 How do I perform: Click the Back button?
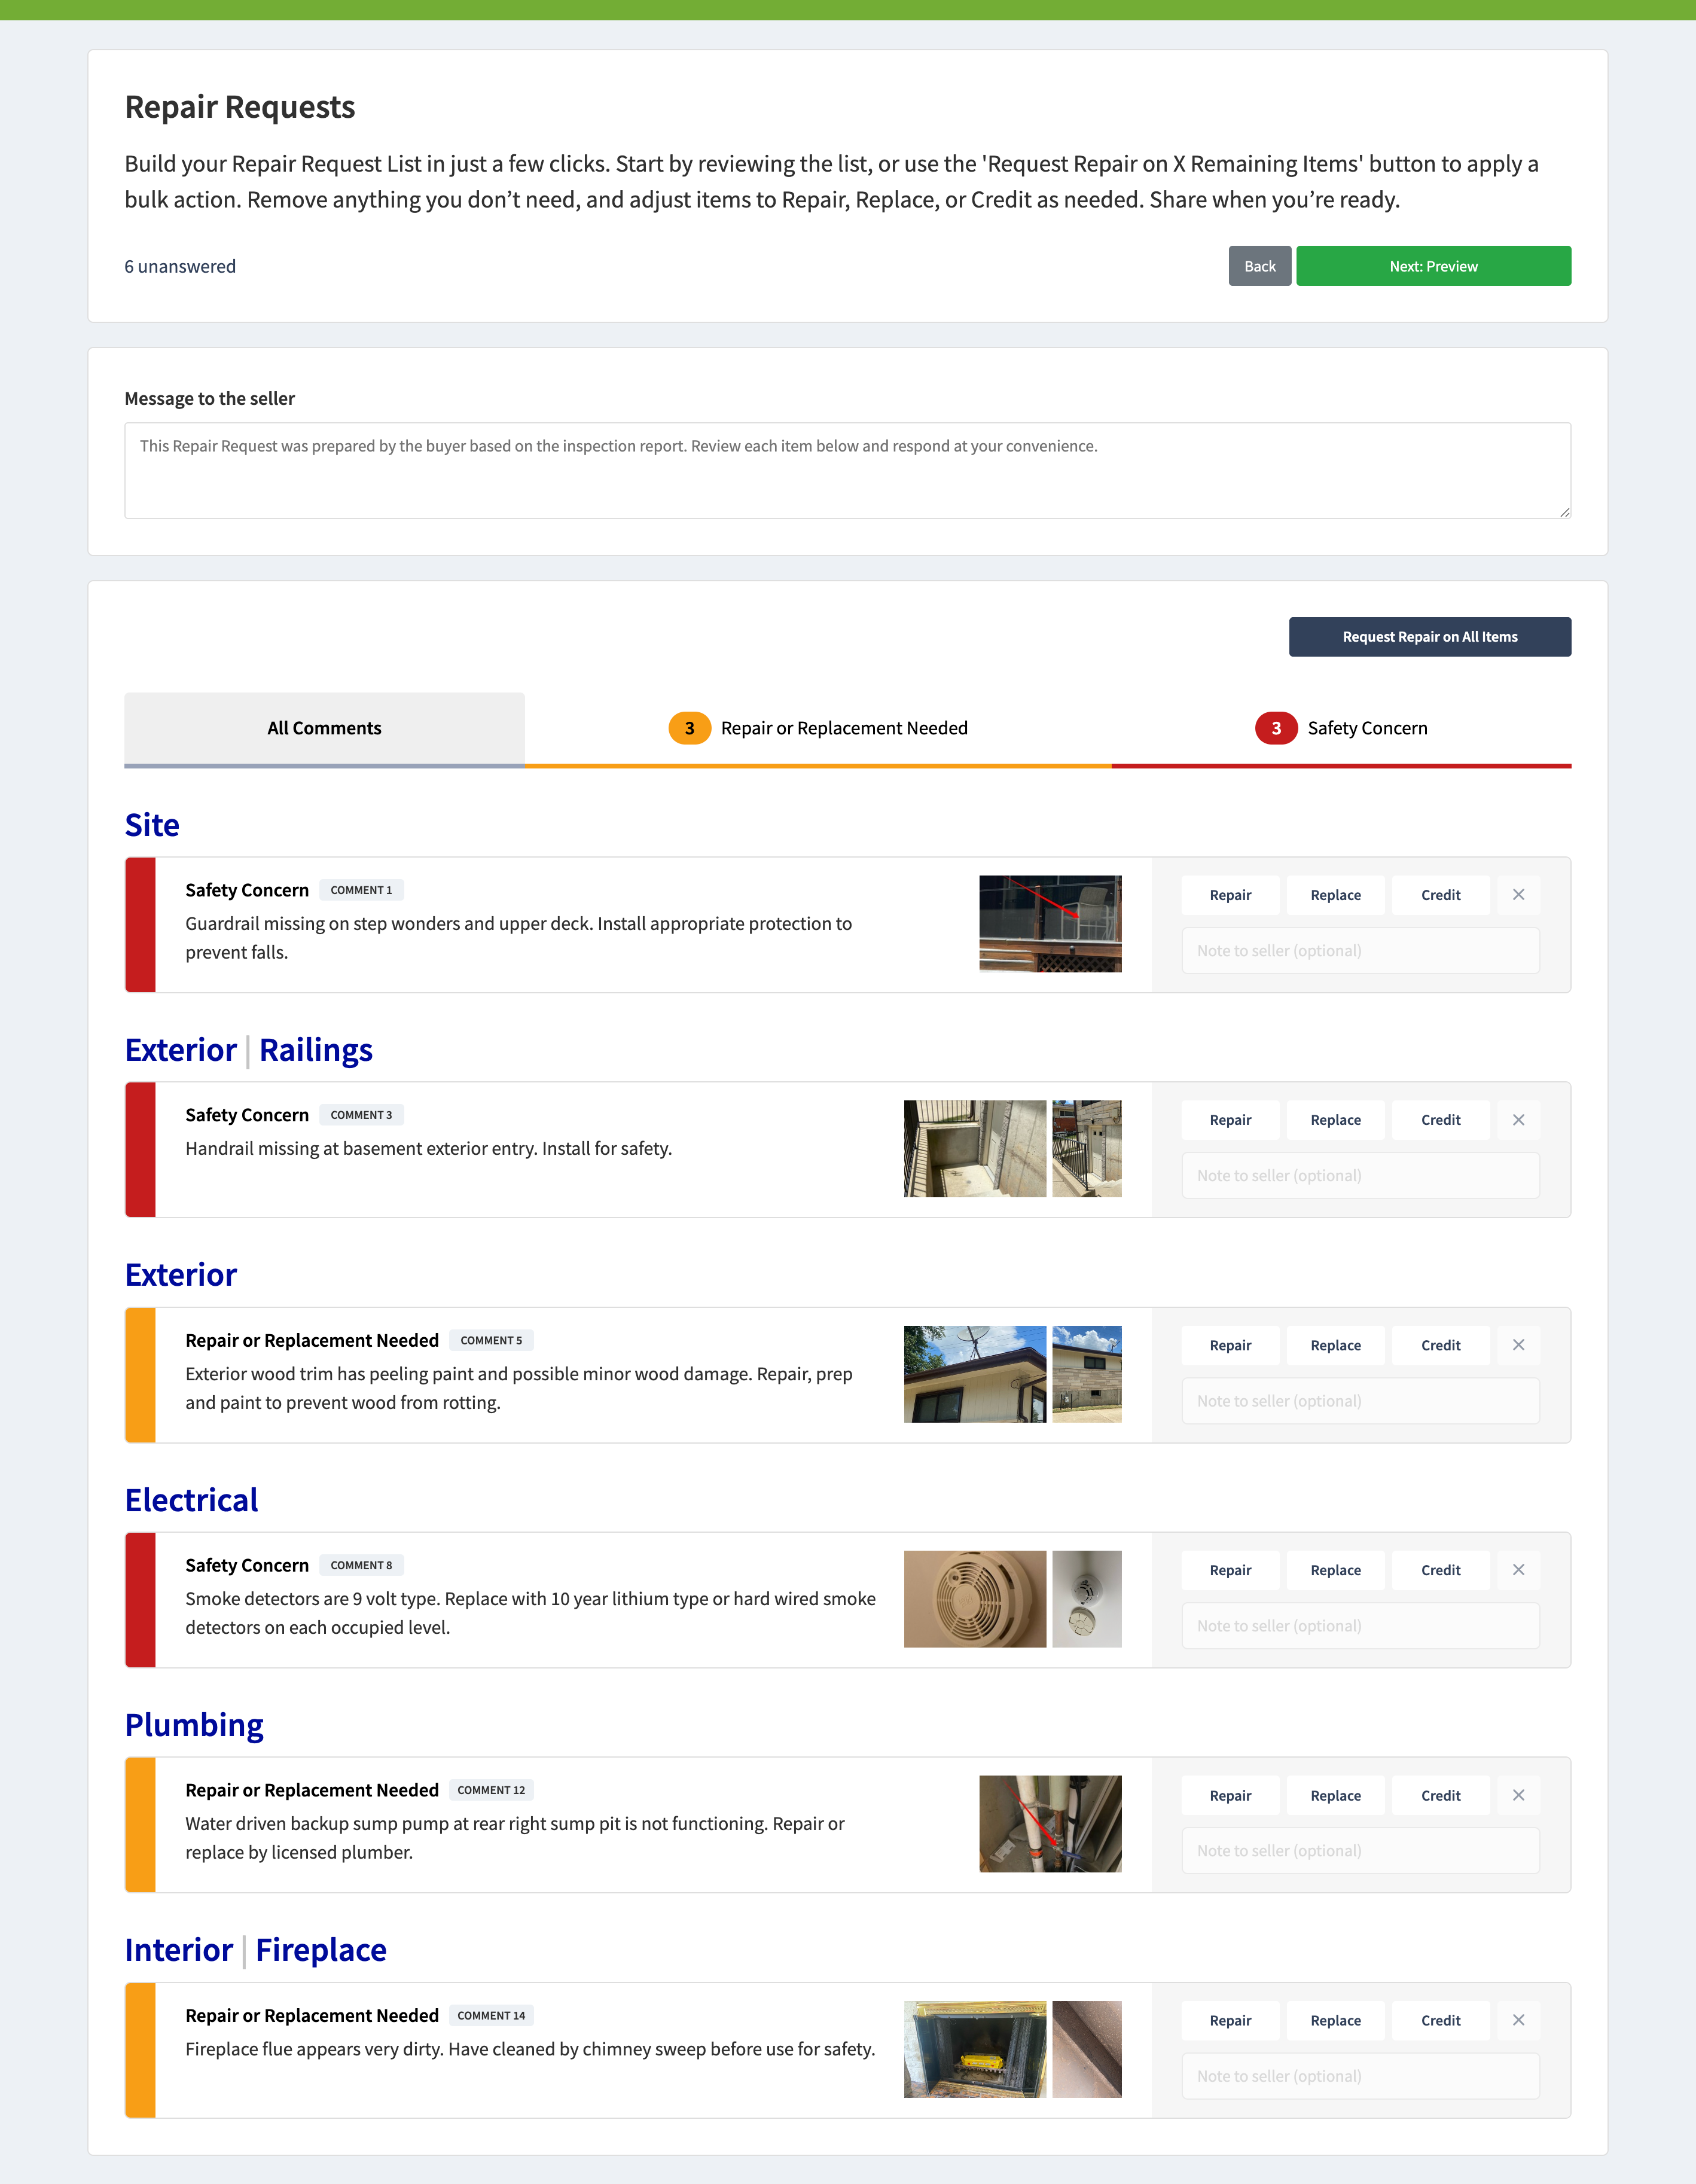pyautogui.click(x=1259, y=266)
